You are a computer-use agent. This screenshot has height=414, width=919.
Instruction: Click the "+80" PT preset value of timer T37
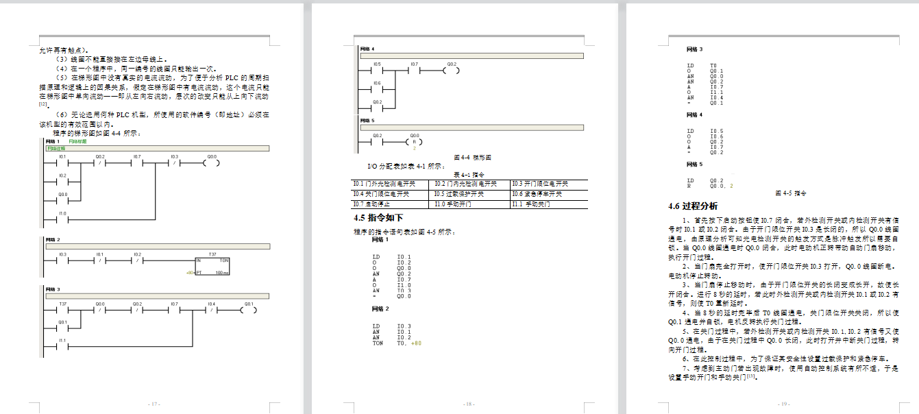click(190, 273)
